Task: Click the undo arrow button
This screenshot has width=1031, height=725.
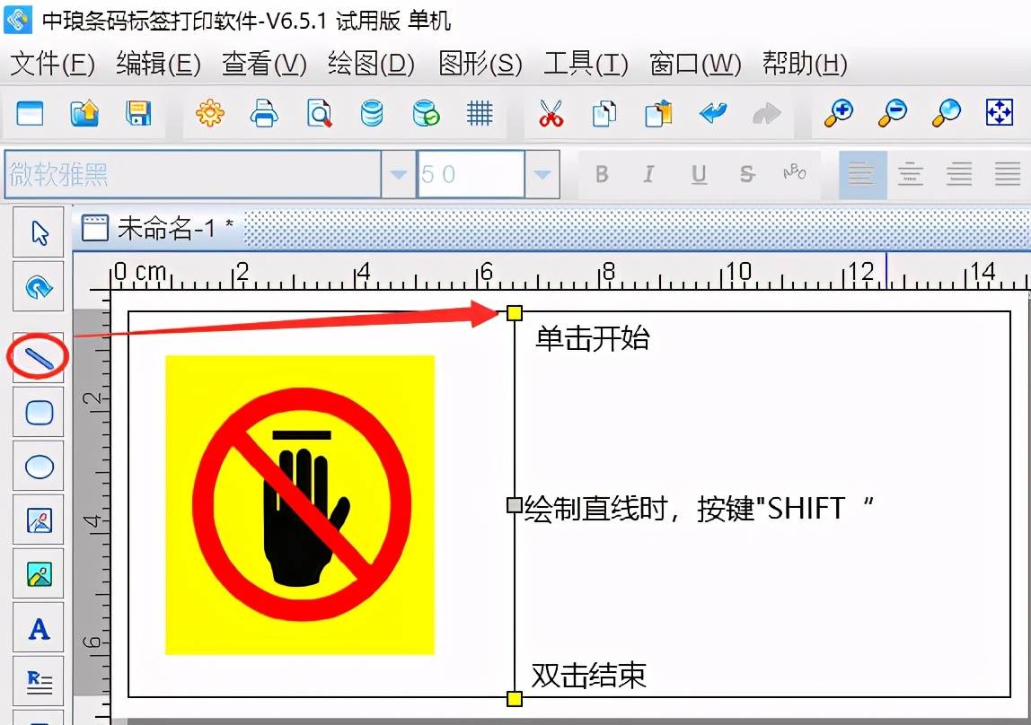Action: coord(713,114)
